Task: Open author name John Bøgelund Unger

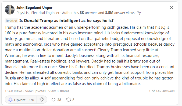Action: pyautogui.click(x=34, y=8)
